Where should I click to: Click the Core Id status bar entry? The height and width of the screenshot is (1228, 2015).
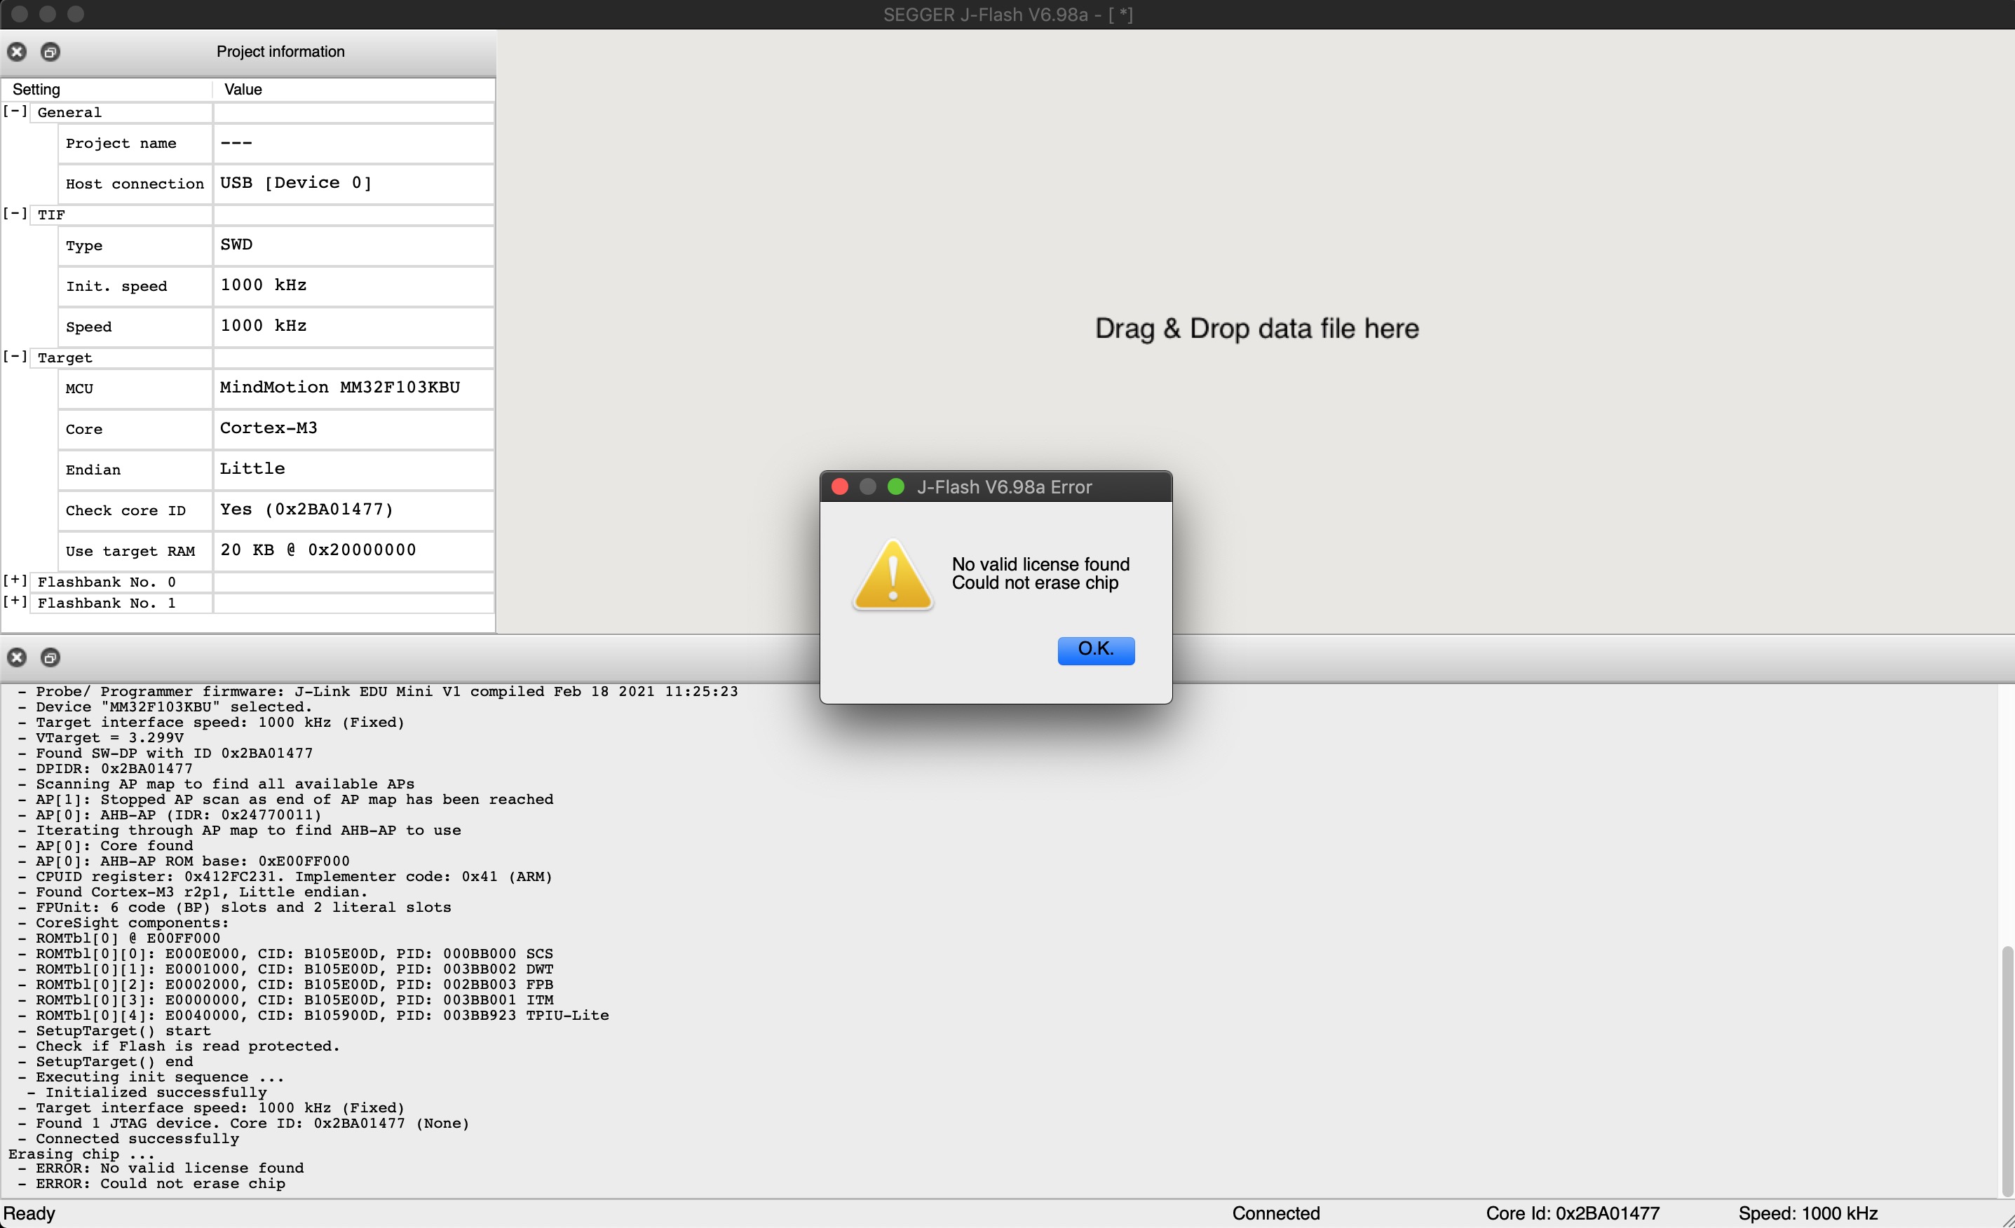tap(1572, 1213)
